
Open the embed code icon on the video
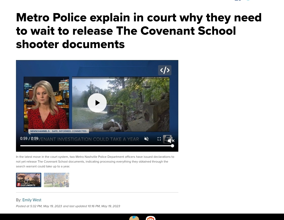pos(165,70)
